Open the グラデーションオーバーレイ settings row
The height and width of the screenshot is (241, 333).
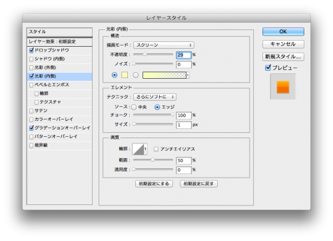click(x=59, y=128)
